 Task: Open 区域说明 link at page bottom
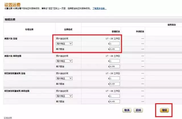click(8, 118)
